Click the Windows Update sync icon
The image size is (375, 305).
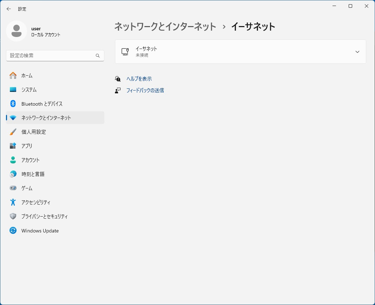click(13, 231)
